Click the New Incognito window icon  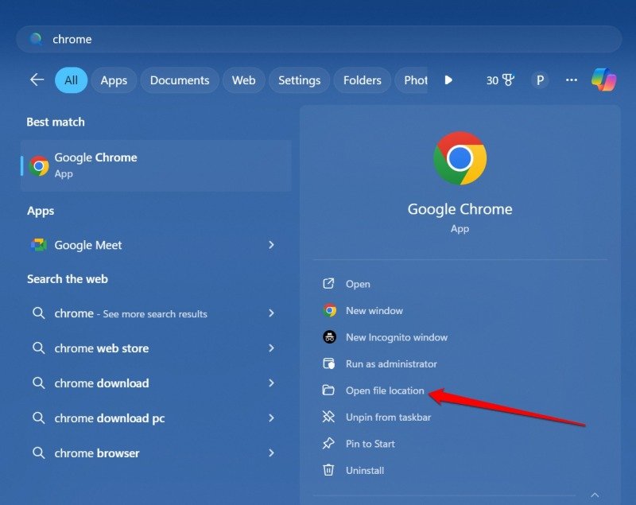pos(328,337)
